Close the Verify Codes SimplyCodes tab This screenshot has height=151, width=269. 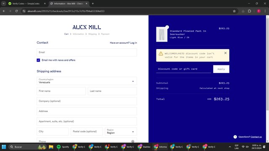[45, 4]
